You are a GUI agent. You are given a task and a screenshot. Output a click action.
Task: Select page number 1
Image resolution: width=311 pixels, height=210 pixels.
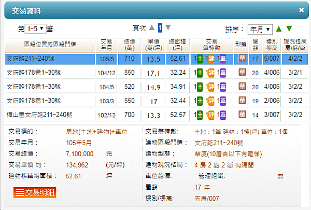pos(160,27)
